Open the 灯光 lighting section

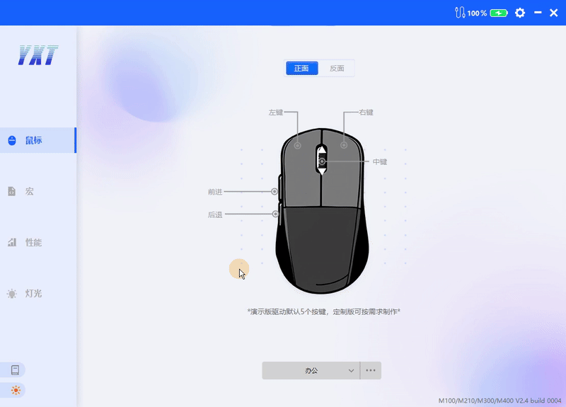(x=38, y=294)
